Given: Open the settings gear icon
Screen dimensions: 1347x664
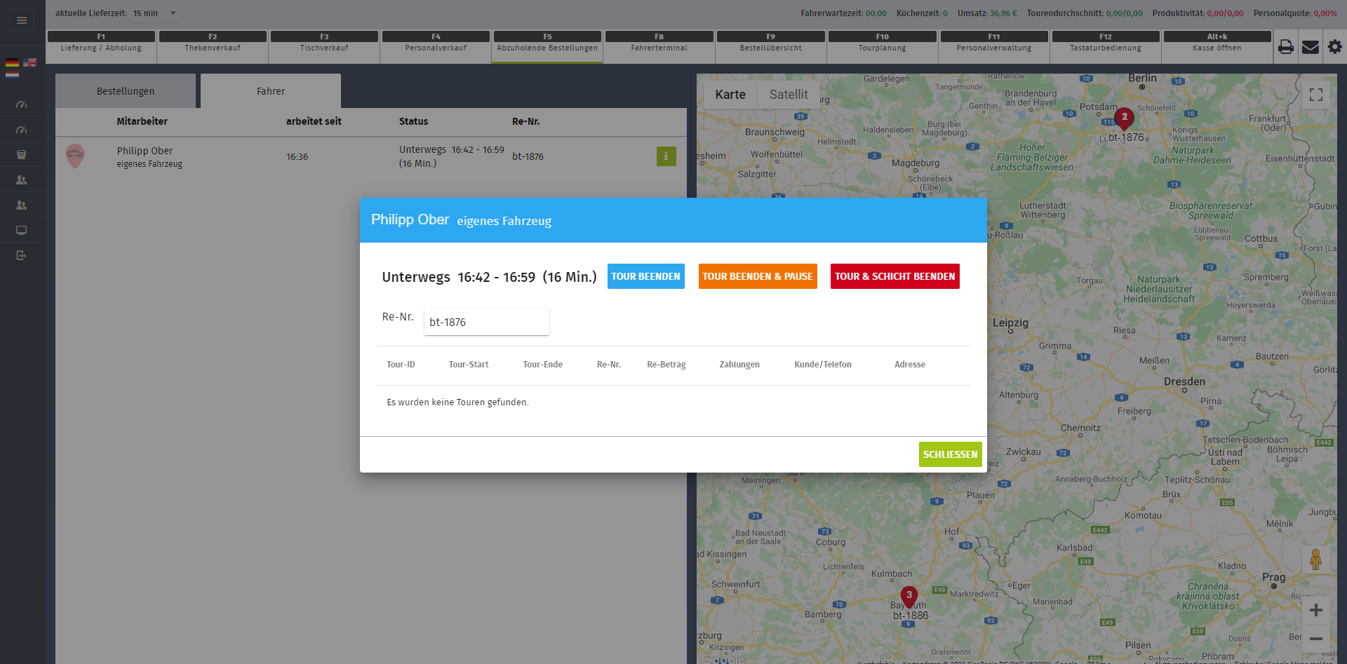Looking at the screenshot, I should pos(1334,47).
